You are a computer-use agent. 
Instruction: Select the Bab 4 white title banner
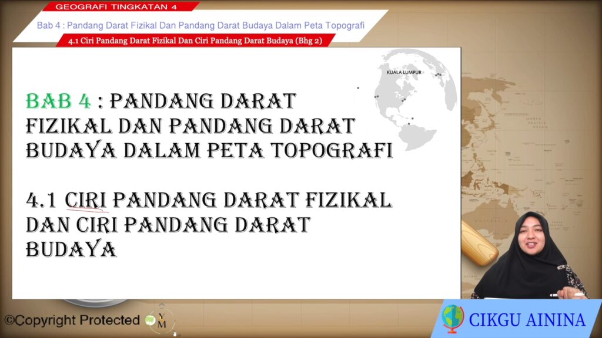[x=200, y=25]
